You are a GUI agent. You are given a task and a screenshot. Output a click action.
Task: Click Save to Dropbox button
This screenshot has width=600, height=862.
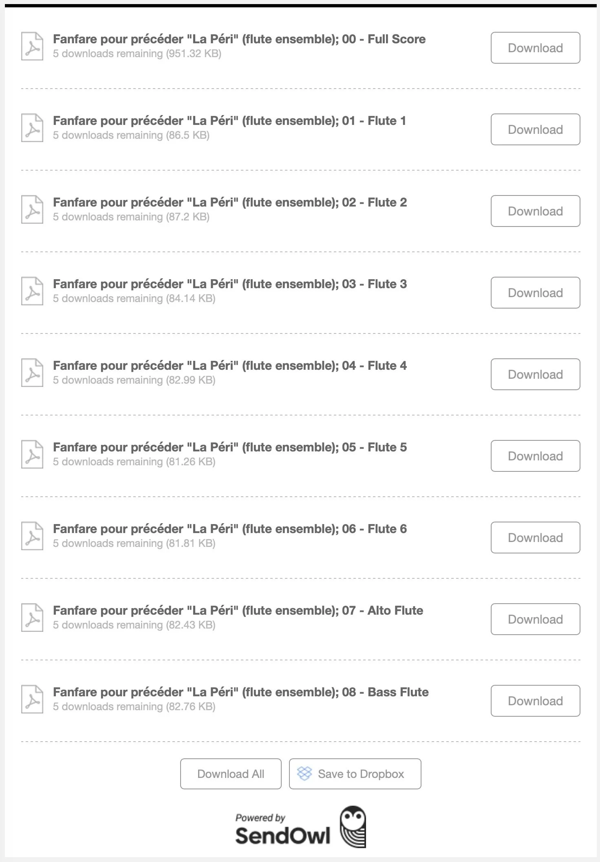355,774
